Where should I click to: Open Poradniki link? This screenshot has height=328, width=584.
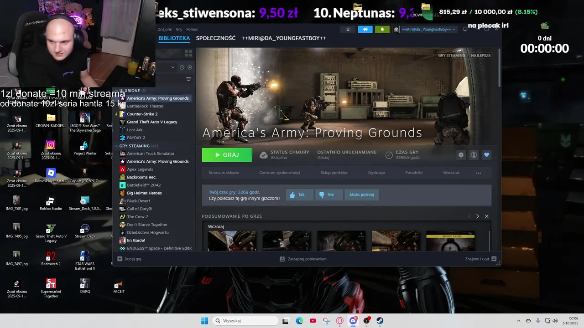coord(414,173)
